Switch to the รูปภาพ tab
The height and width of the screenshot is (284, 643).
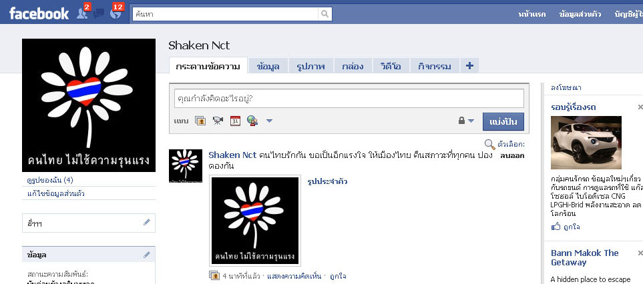pyautogui.click(x=310, y=66)
